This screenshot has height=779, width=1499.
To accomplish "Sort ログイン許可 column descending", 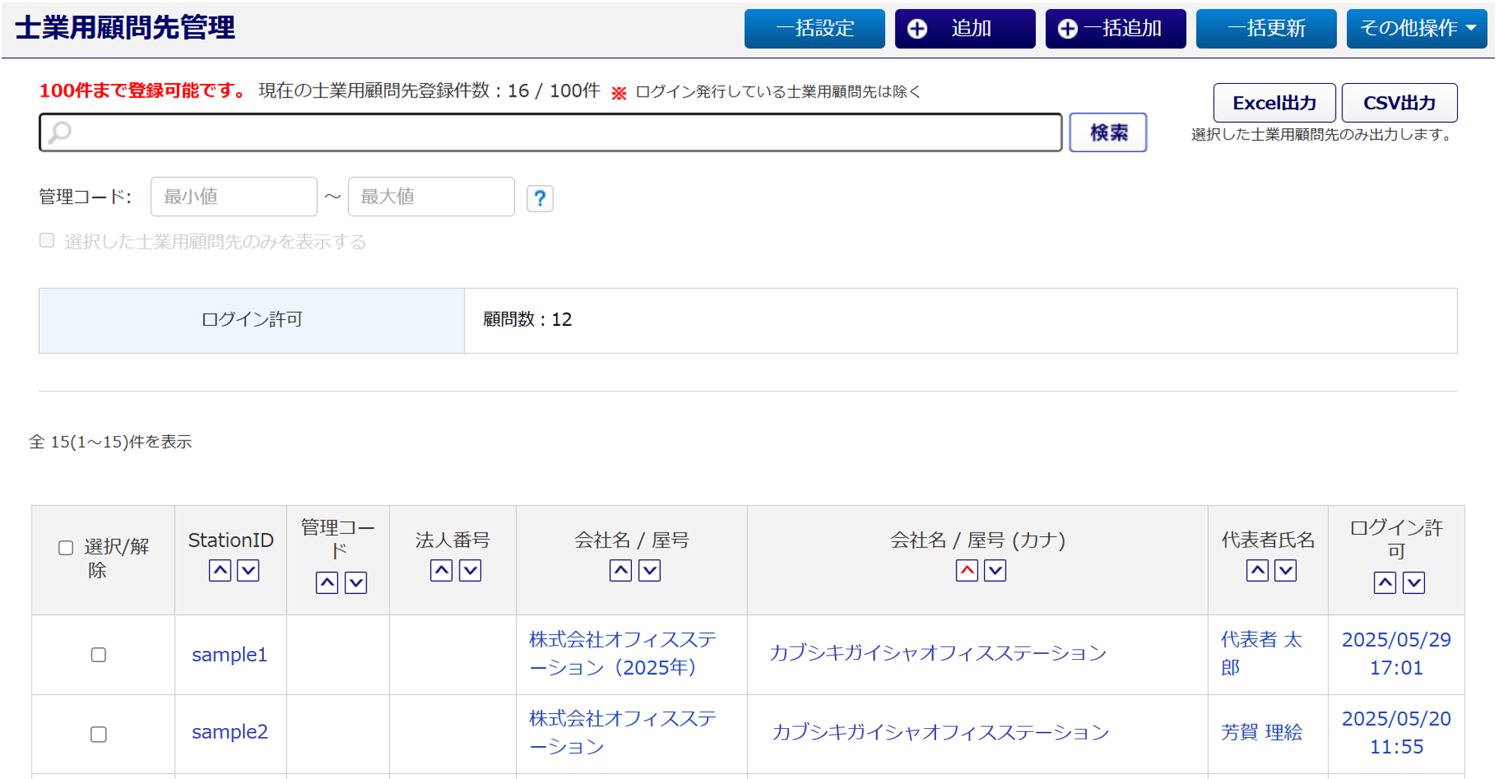I will pyautogui.click(x=1414, y=583).
